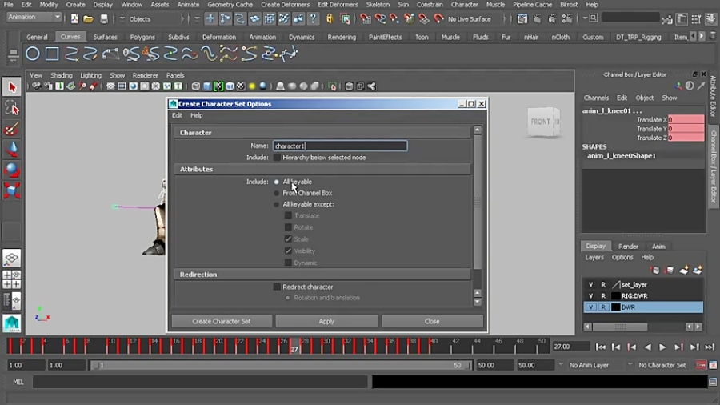The image size is (720, 405).
Task: Choose the Scale tool icon
Action: coord(12,190)
